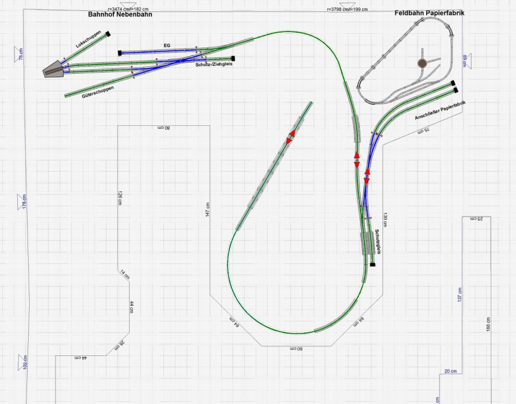
Task: Click the buffer stop on Lokschuppen track
Action: coord(107,33)
